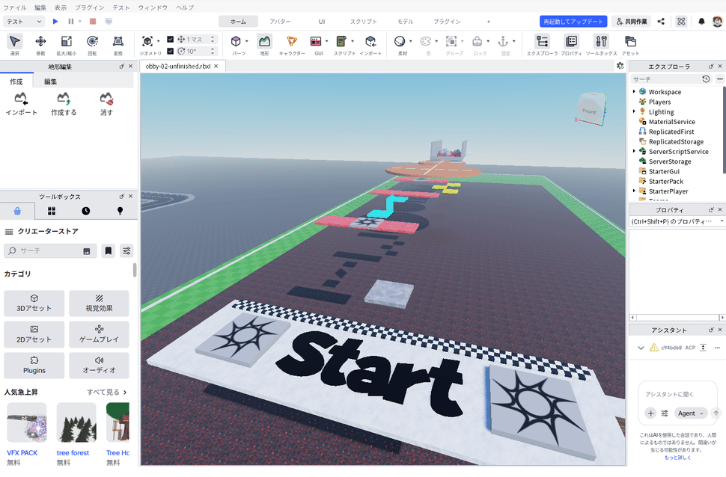Open the ファイル menu
The width and height of the screenshot is (726, 477).
point(15,7)
